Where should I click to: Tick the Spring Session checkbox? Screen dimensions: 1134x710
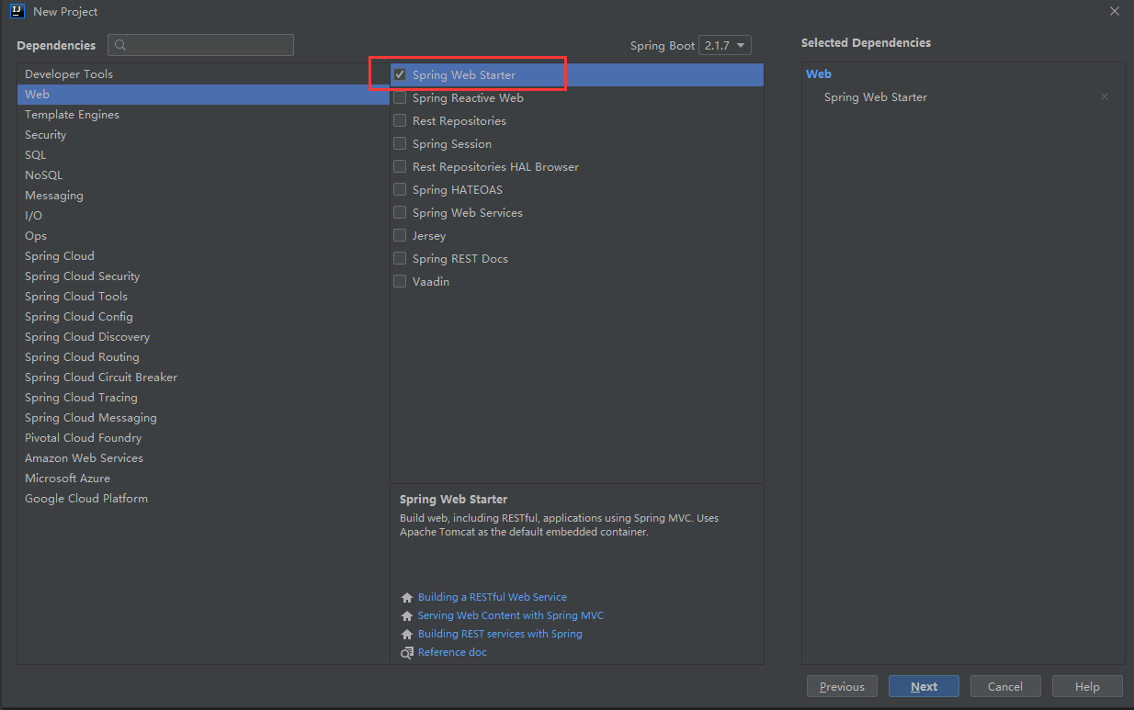click(400, 143)
